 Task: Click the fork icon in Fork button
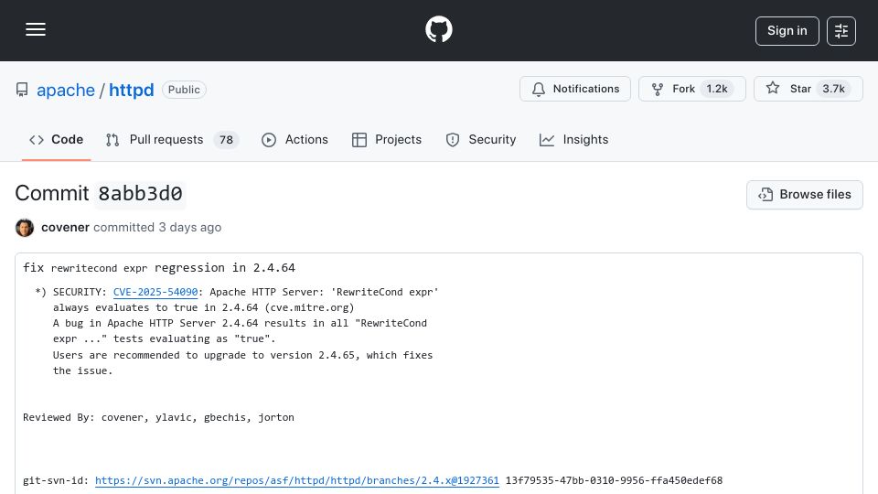coord(658,89)
